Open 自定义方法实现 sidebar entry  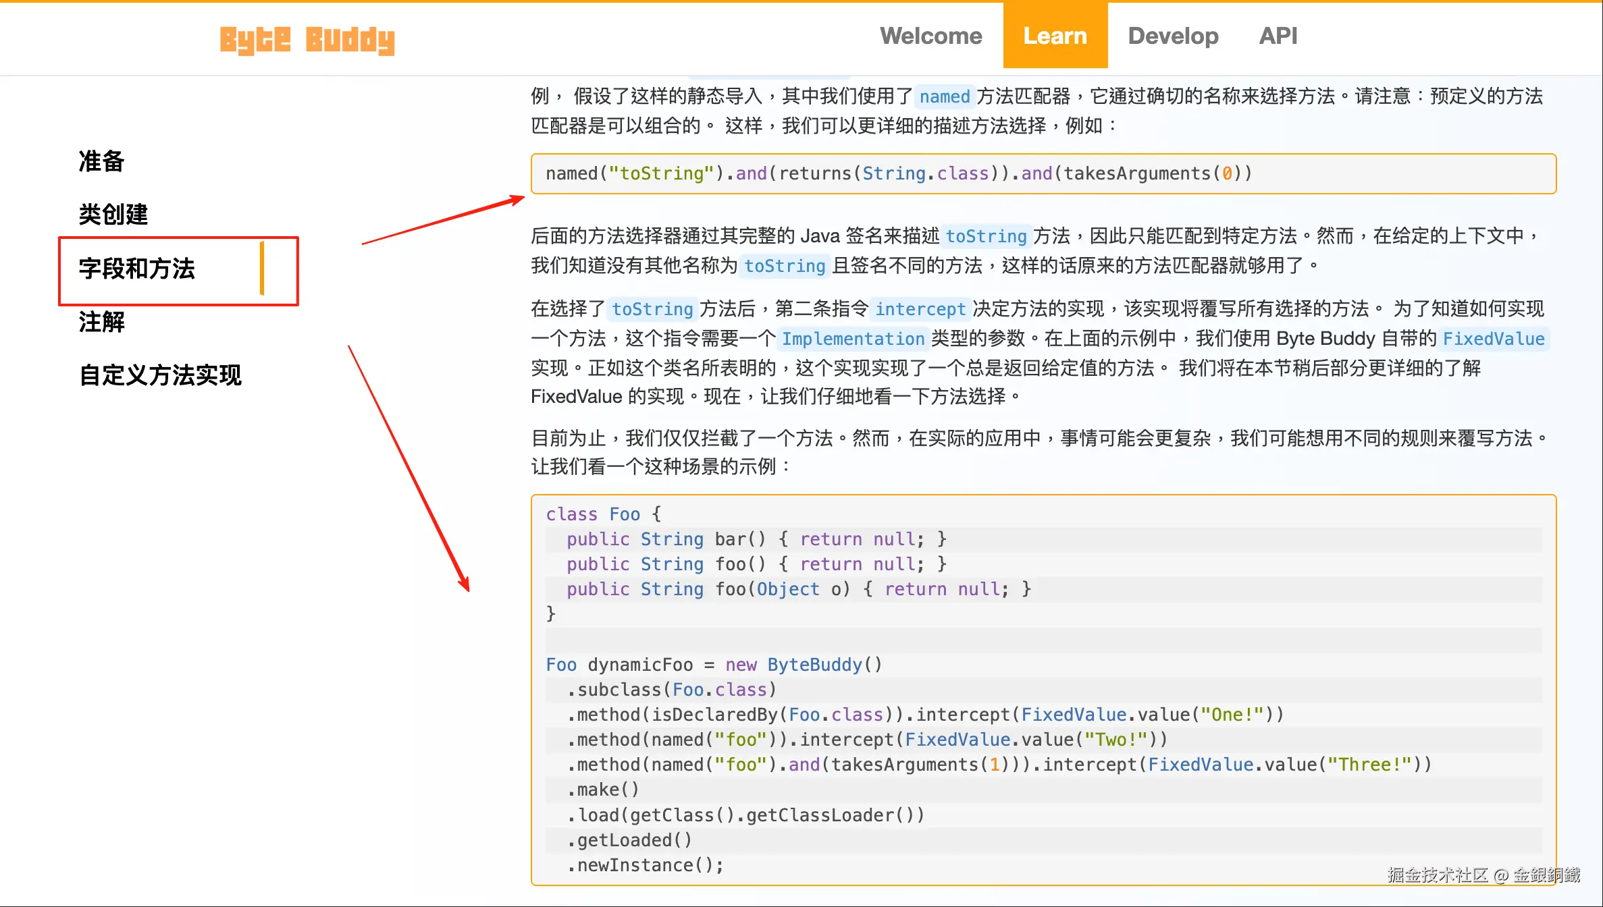[x=160, y=375]
